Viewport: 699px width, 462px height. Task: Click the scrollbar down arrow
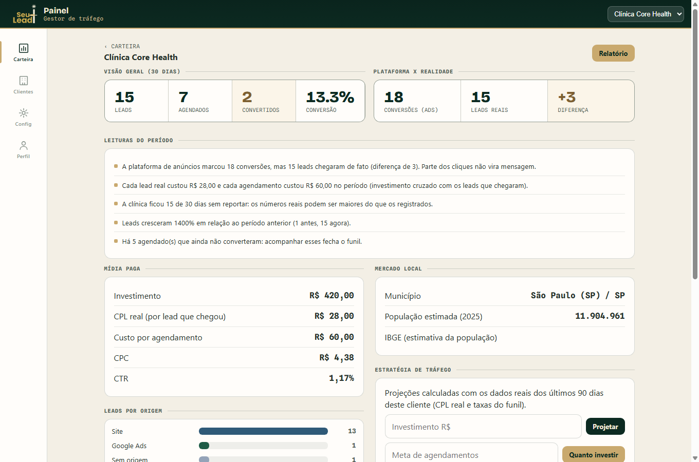[695, 458]
